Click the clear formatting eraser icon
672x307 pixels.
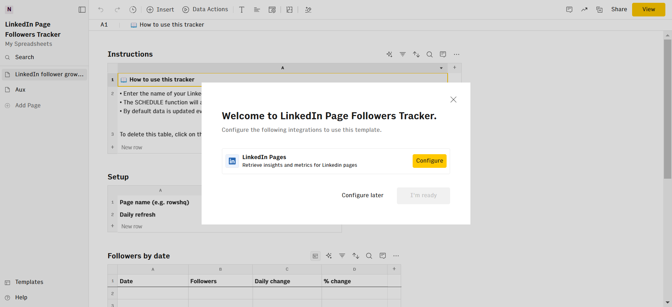[x=308, y=10]
